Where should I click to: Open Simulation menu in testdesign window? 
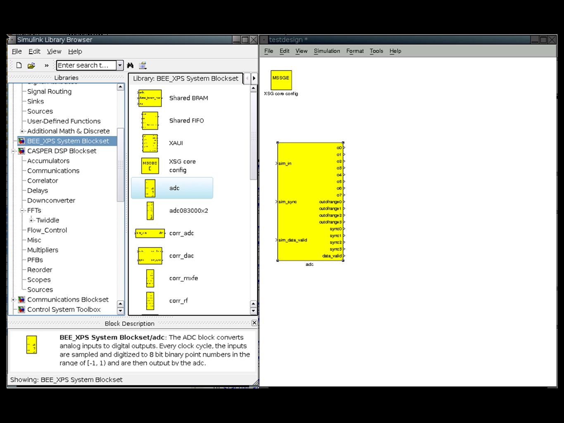click(x=327, y=51)
